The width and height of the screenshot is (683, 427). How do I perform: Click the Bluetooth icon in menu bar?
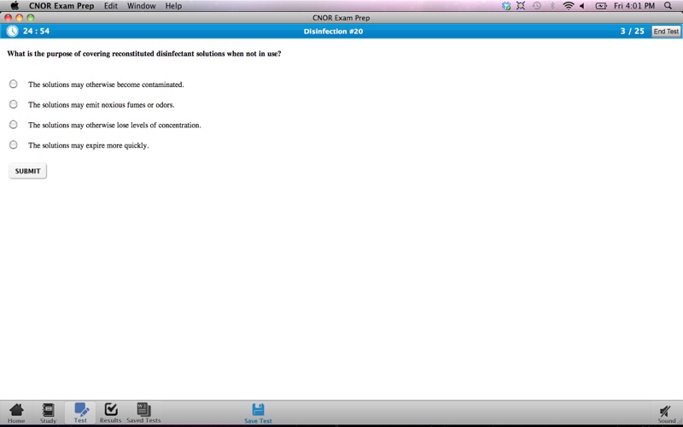(x=552, y=6)
